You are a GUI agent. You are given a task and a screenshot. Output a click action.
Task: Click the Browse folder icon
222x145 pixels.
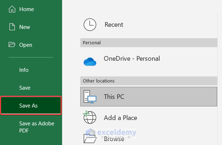(90, 139)
